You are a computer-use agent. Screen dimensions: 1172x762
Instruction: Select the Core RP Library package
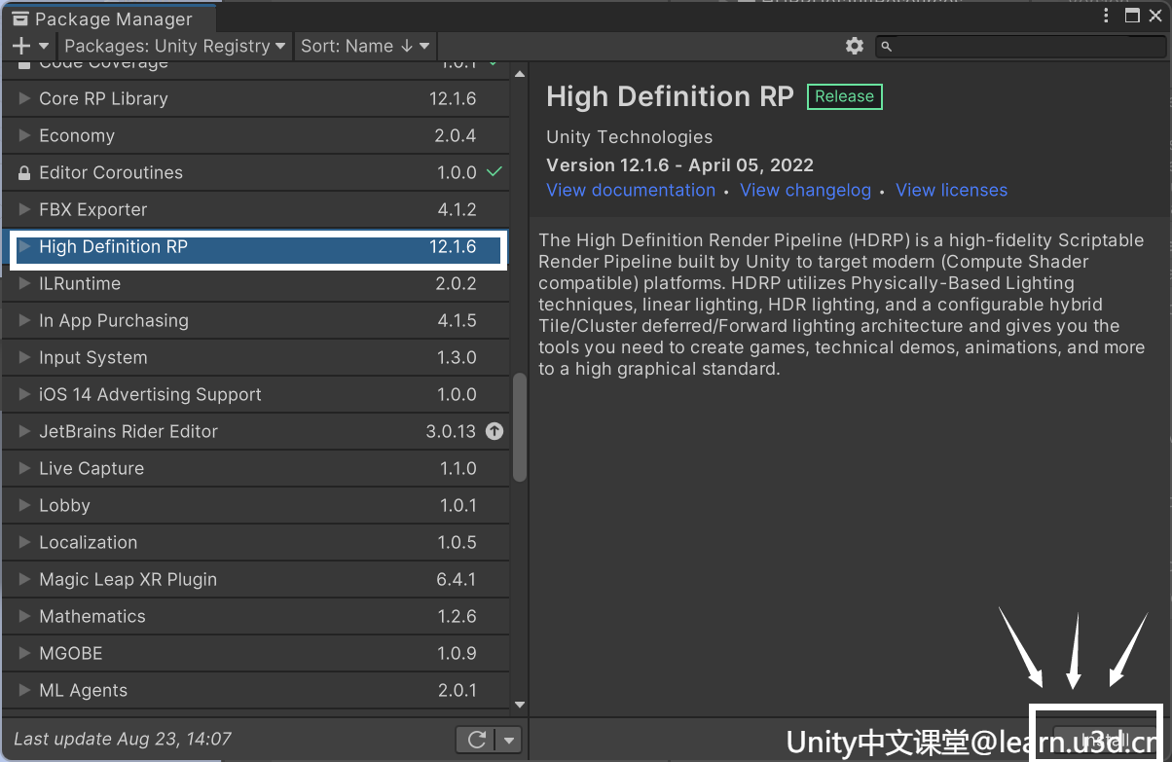256,98
